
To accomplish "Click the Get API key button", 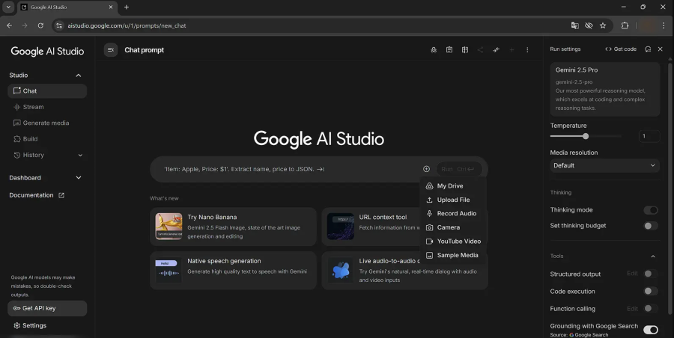I will tap(47, 308).
